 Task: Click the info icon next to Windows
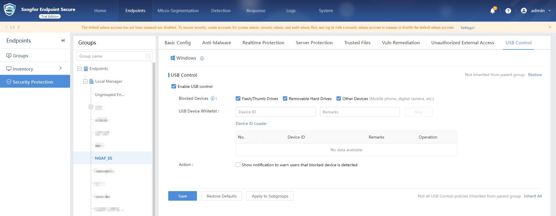202,58
